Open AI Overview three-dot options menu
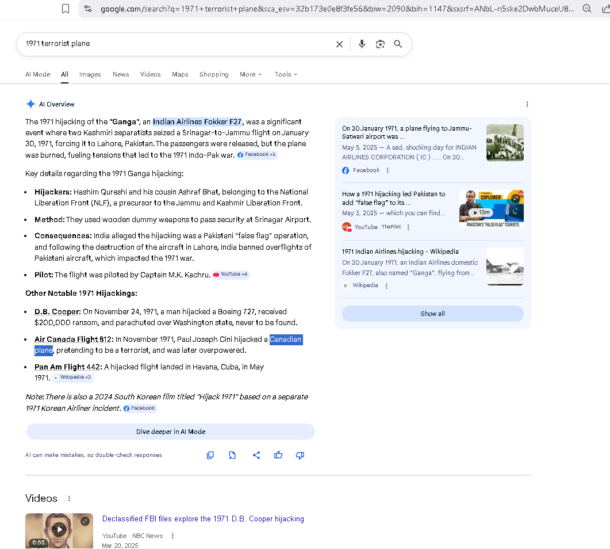 [x=527, y=104]
